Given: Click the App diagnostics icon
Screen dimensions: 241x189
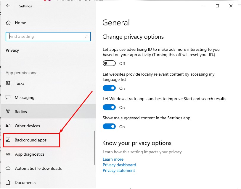Looking at the screenshot, I should pyautogui.click(x=8, y=154).
